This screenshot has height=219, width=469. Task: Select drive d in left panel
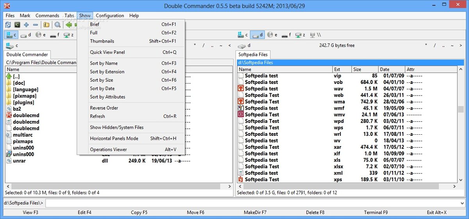click(26, 35)
